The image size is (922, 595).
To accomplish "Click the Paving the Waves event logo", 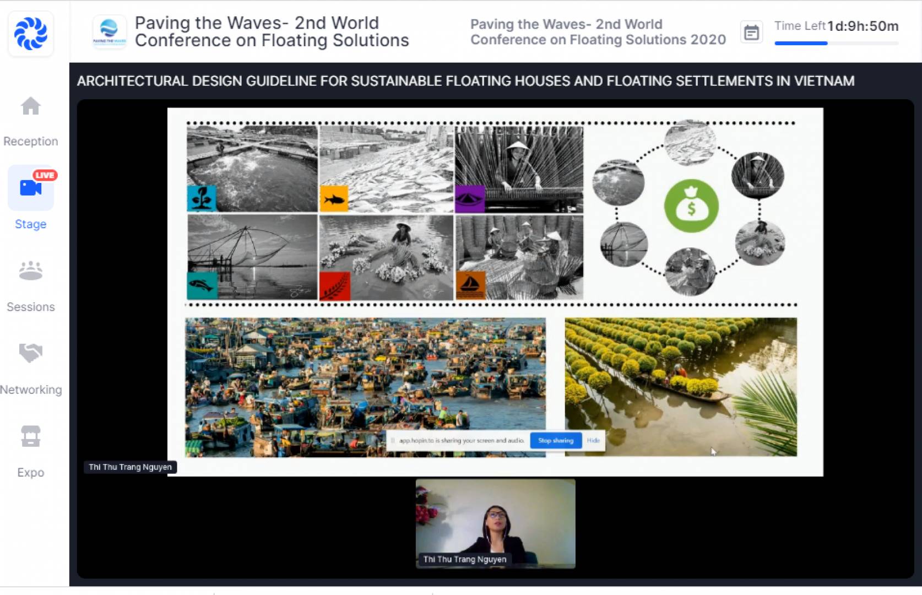I will [109, 32].
